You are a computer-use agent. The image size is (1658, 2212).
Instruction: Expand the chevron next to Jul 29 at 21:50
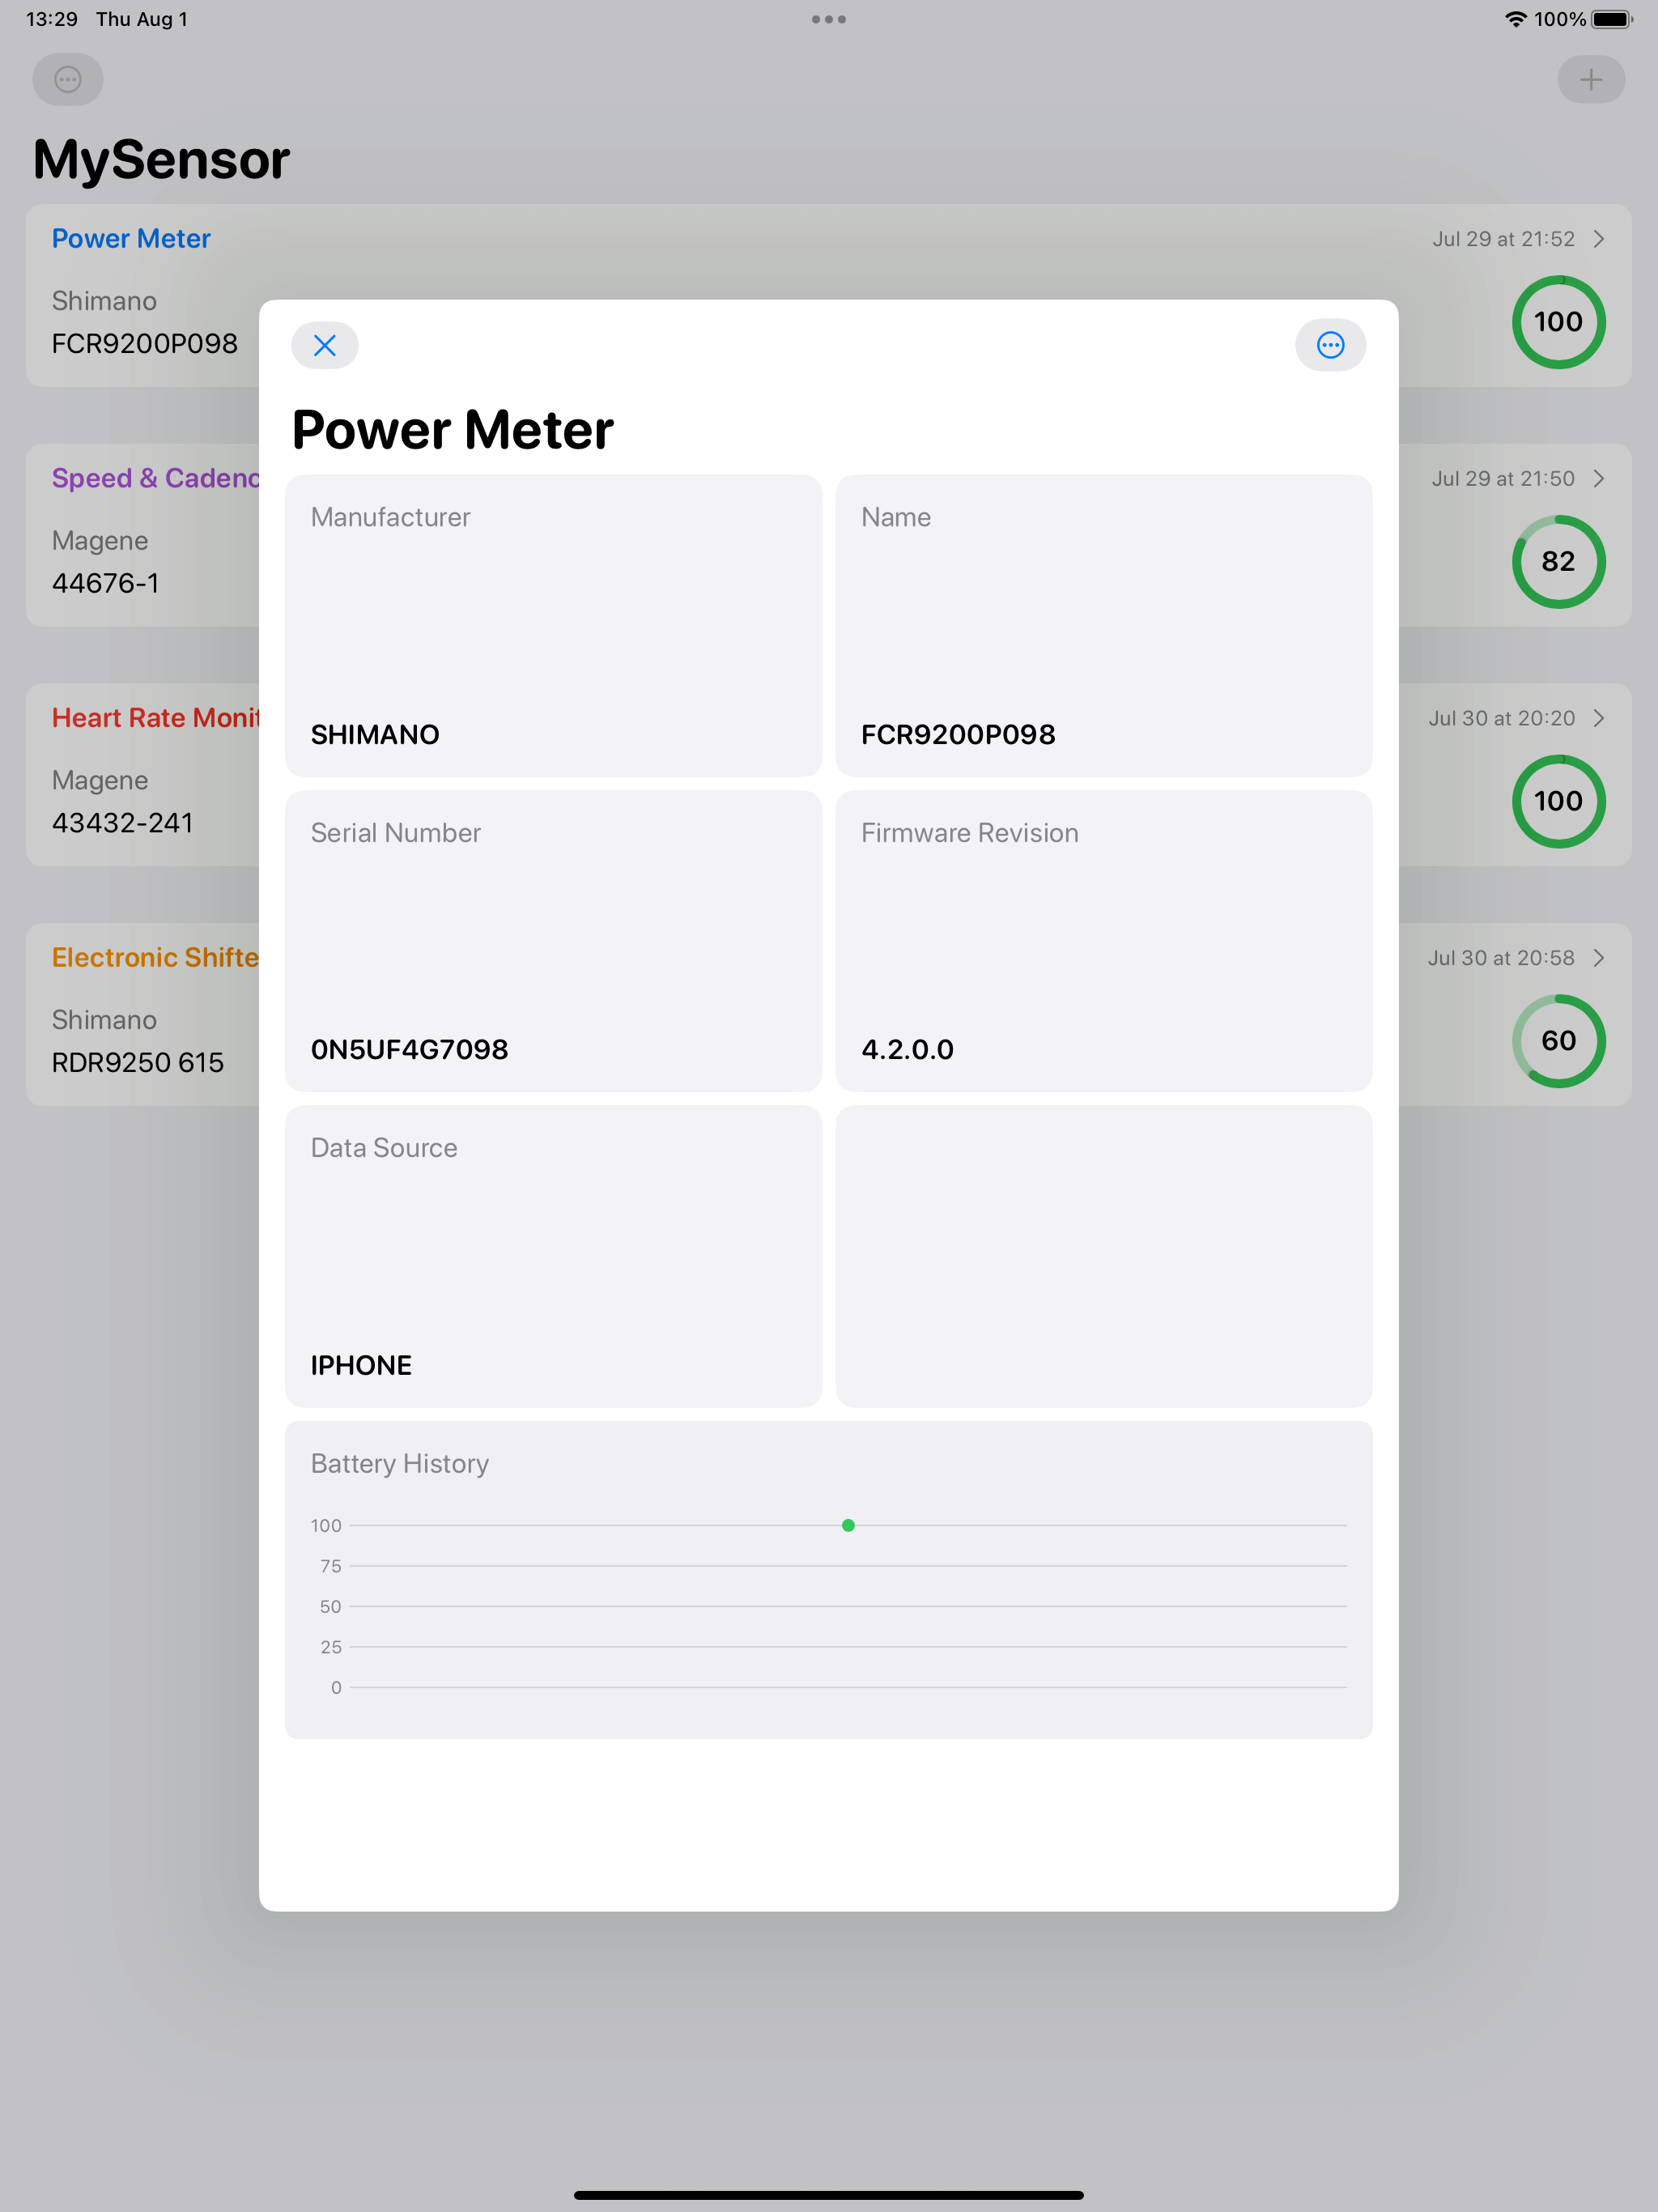pyautogui.click(x=1599, y=479)
